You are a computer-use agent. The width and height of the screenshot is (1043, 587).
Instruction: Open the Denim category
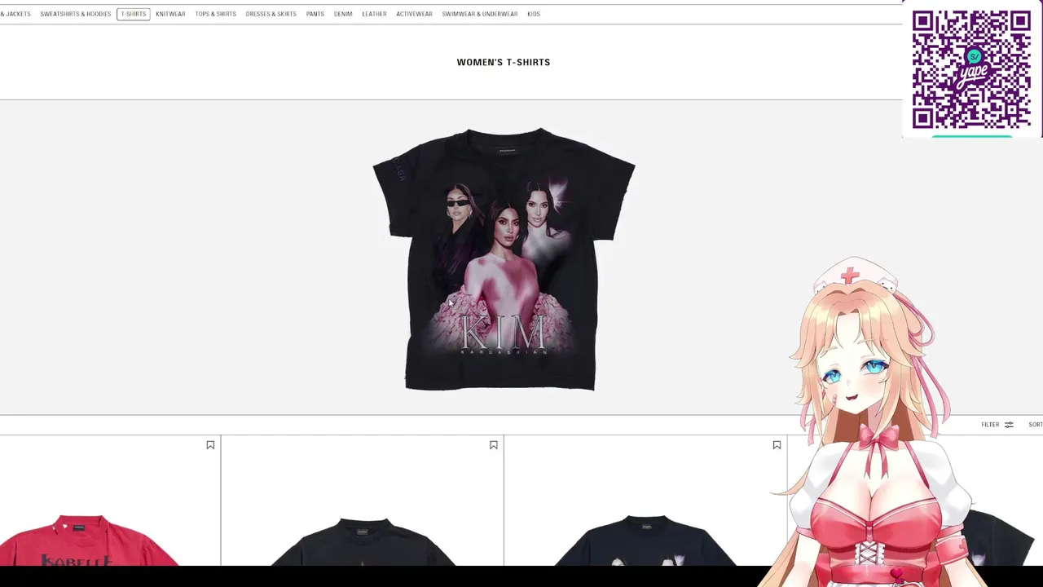(x=343, y=14)
